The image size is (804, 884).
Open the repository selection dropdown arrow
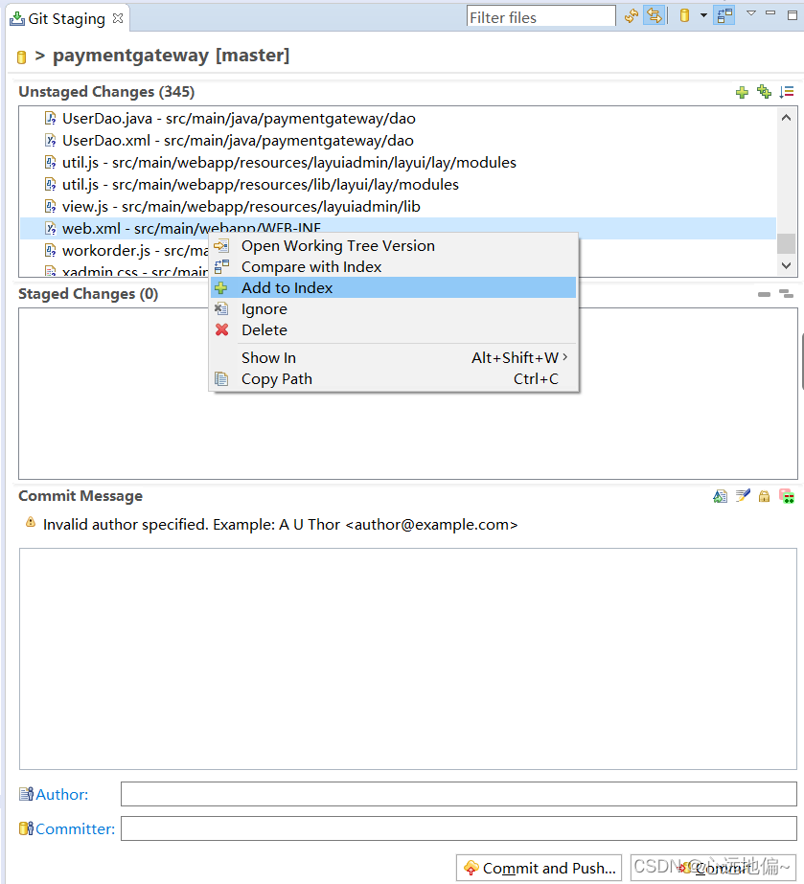coord(703,15)
